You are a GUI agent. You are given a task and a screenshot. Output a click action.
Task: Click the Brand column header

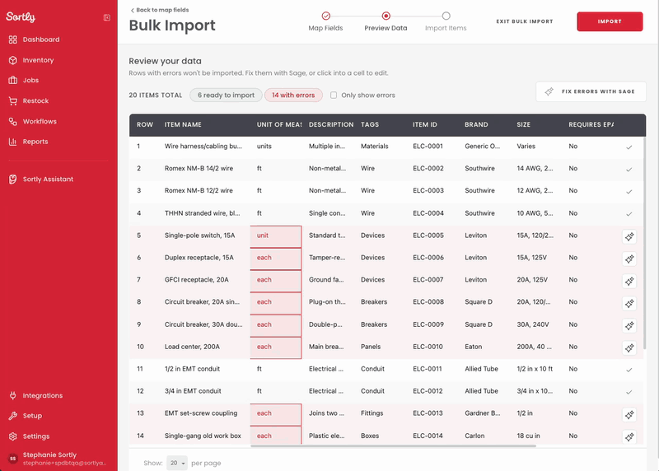click(x=476, y=125)
